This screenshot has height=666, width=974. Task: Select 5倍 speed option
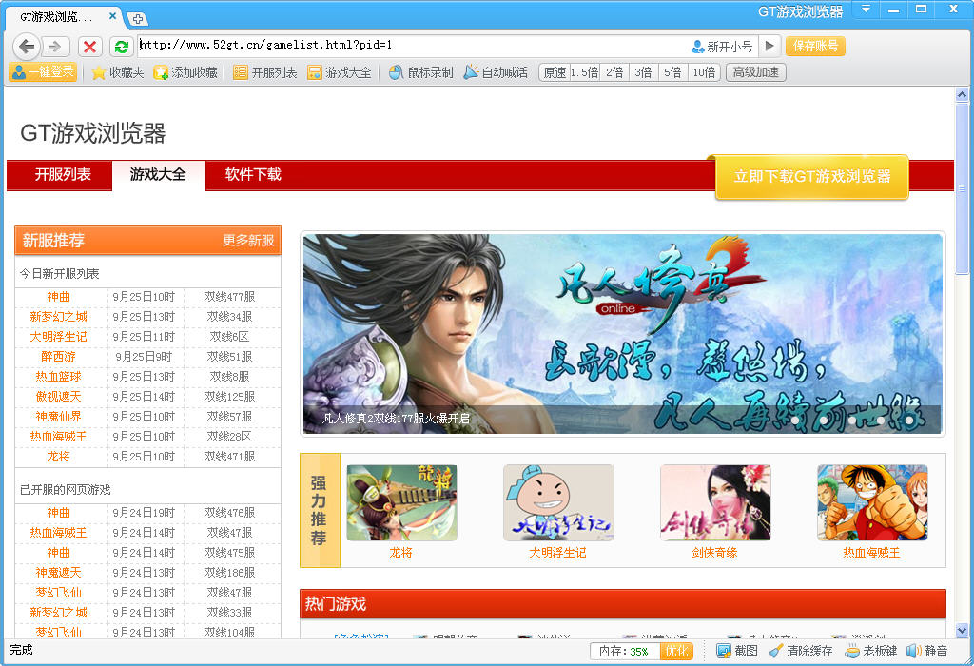point(672,72)
